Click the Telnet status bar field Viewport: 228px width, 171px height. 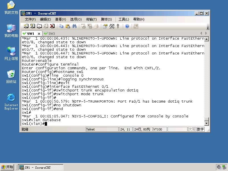[102, 129]
